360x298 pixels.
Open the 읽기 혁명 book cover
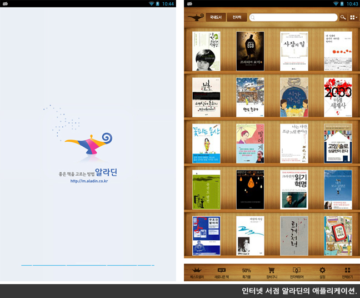[x=294, y=190]
